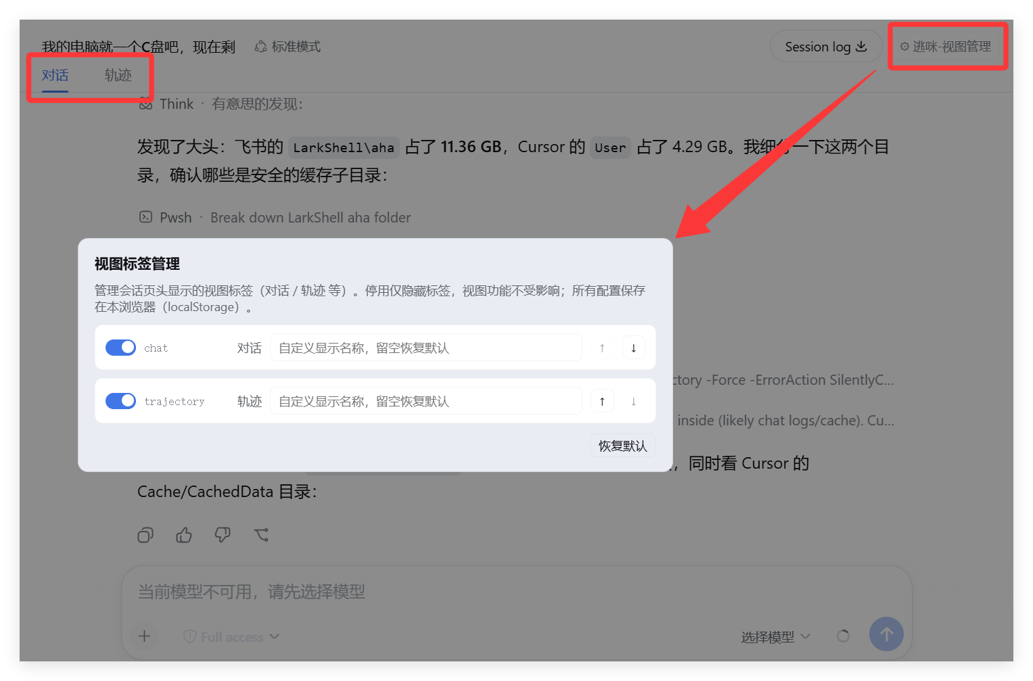
Task: Open 逃咪-视图管理 settings
Action: tap(946, 47)
